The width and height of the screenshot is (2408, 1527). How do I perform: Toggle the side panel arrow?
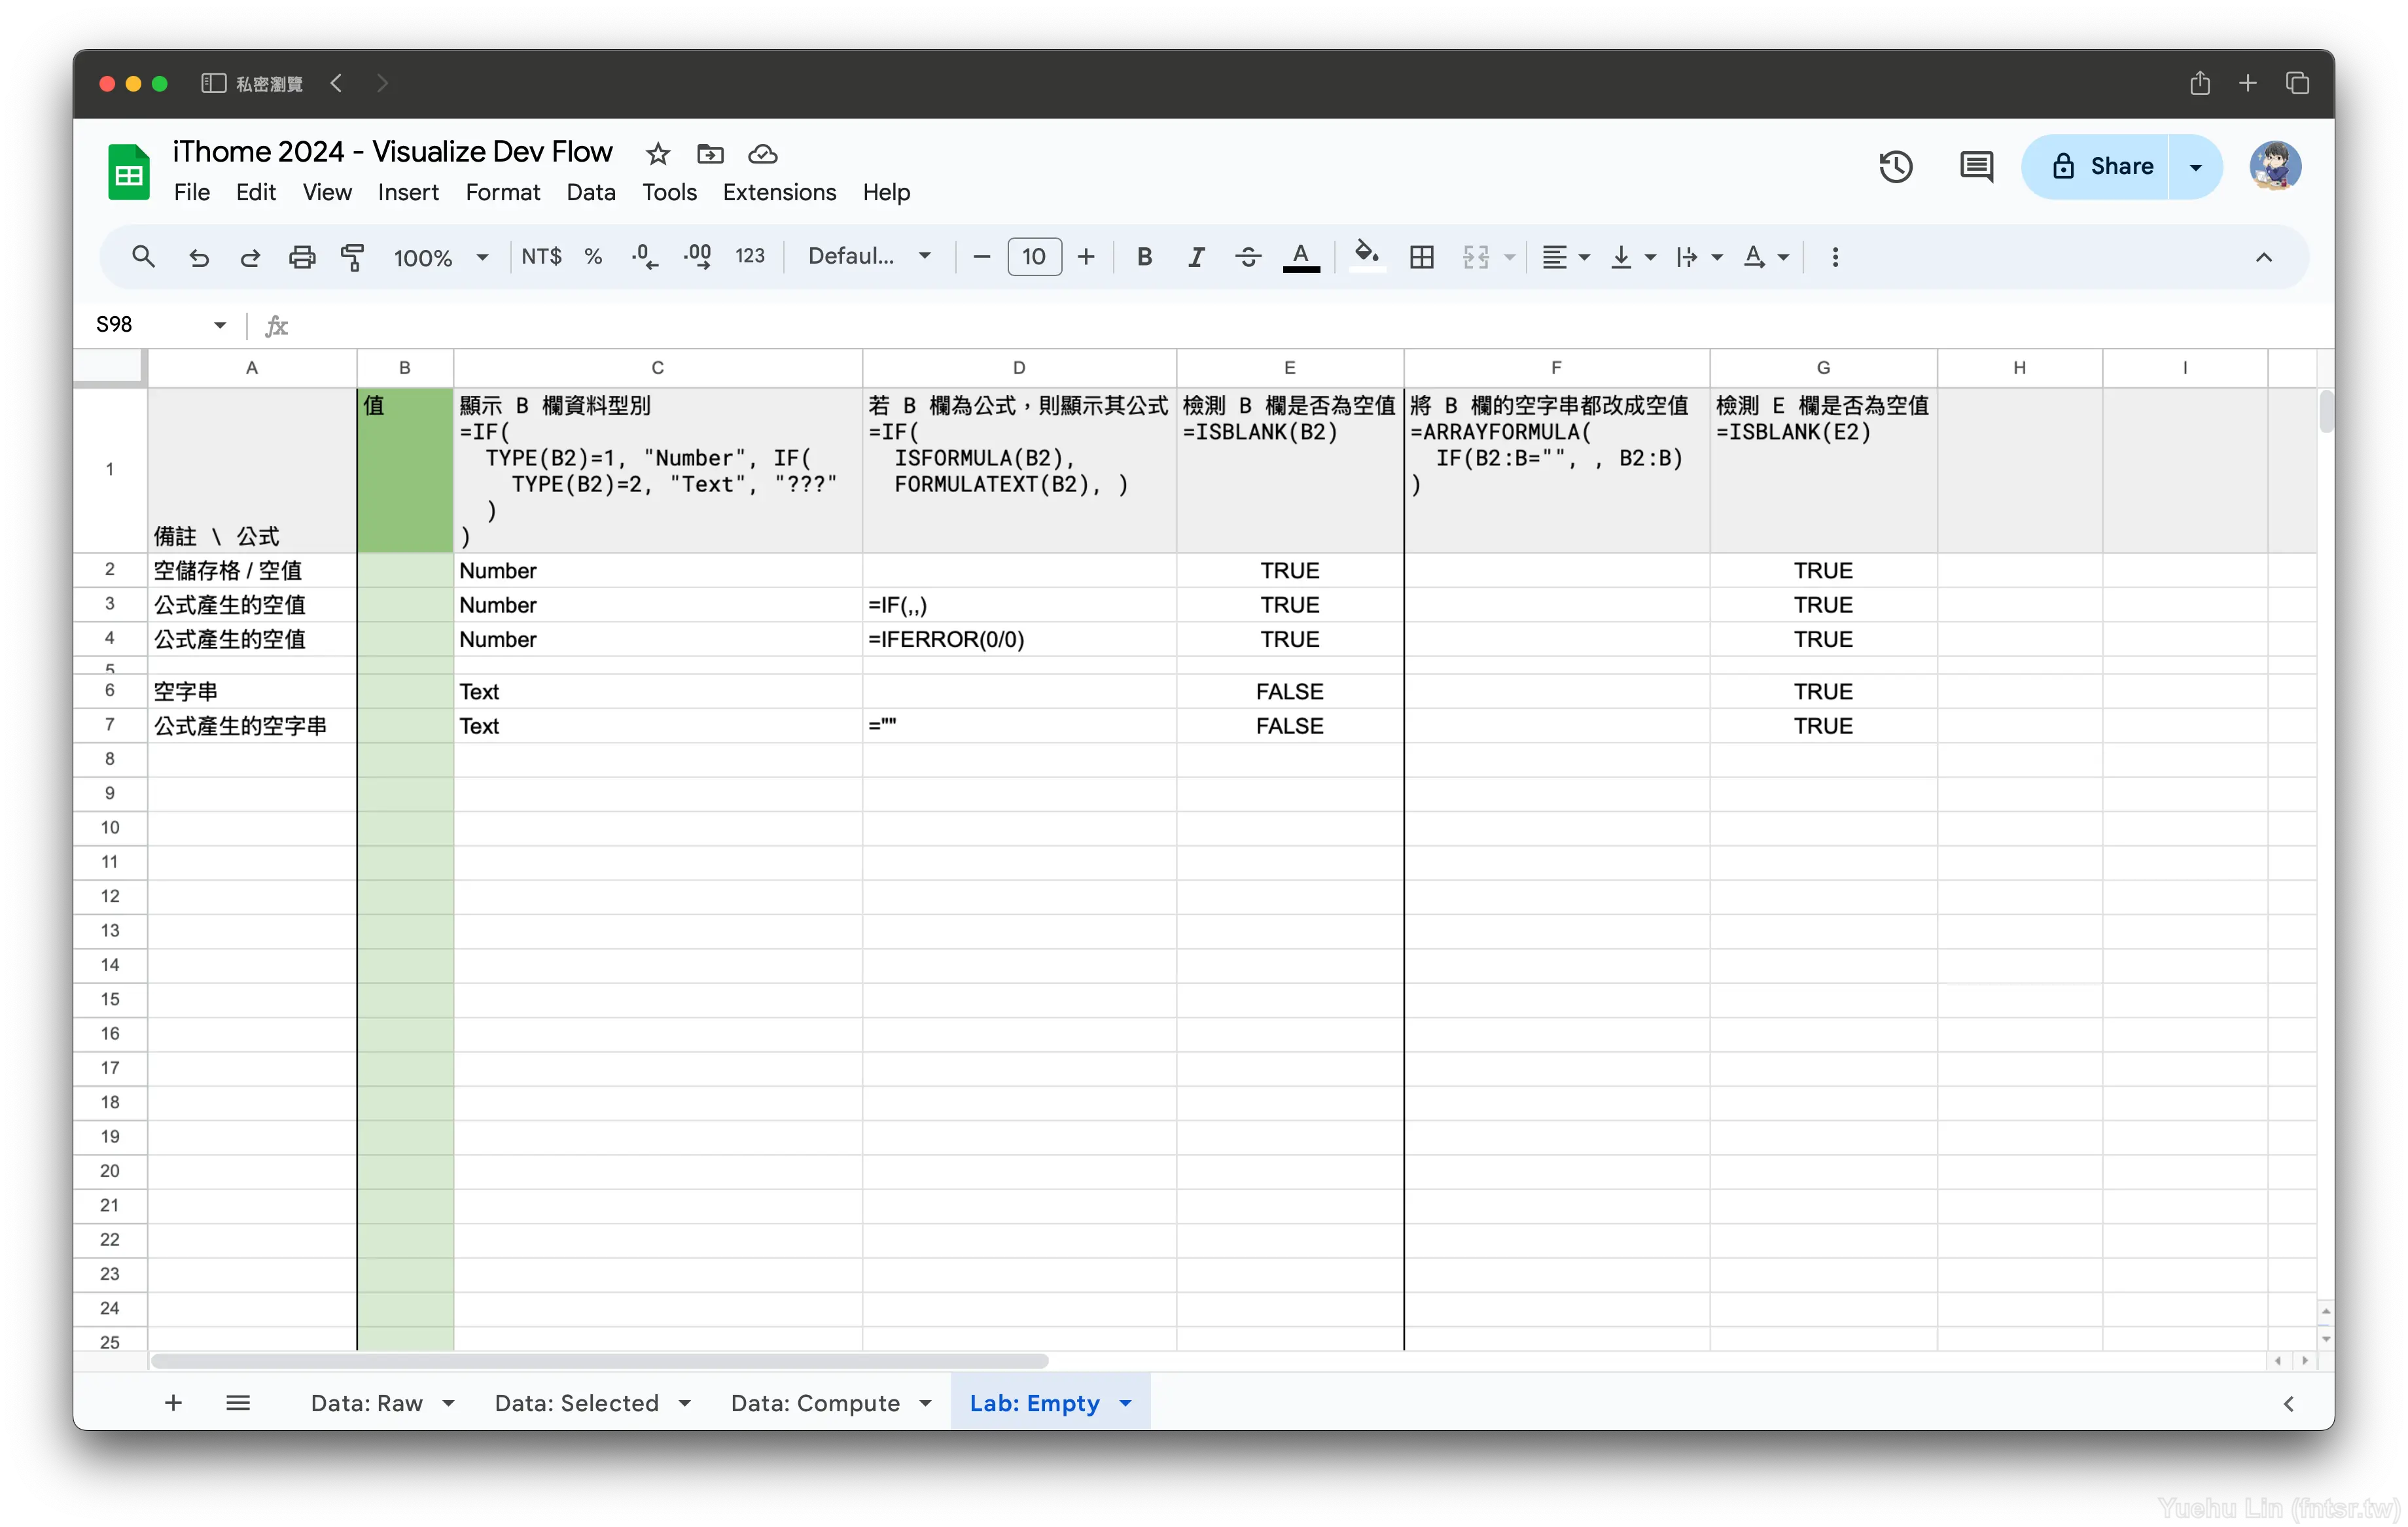tap(2289, 1404)
